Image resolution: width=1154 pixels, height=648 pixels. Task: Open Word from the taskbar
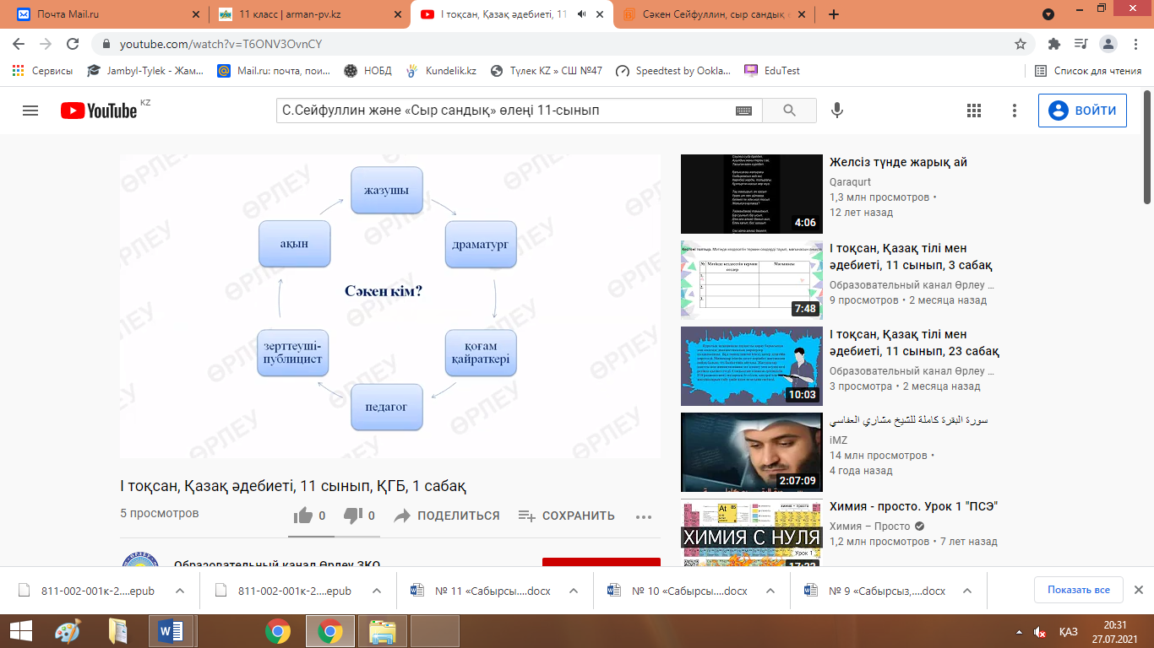171,631
